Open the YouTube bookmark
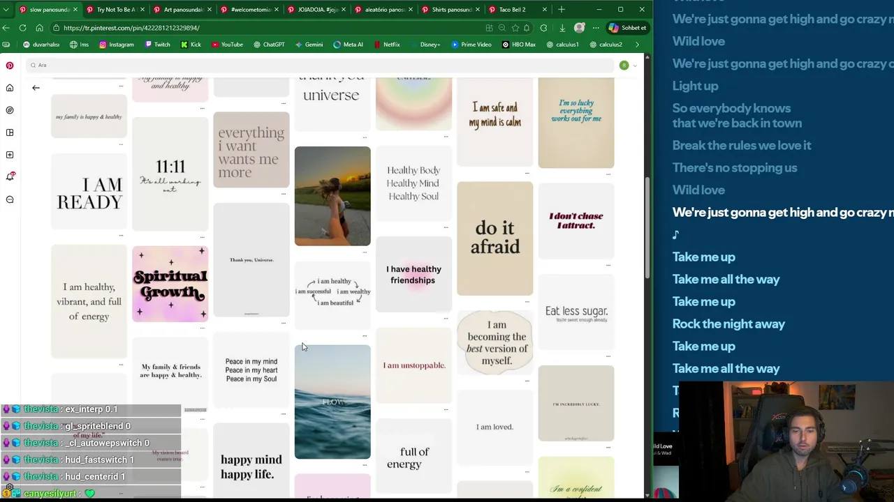 click(227, 45)
